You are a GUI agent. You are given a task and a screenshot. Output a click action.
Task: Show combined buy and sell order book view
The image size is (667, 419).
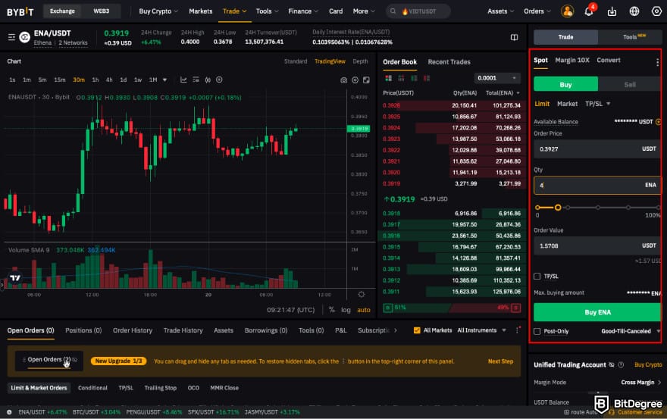coord(388,78)
